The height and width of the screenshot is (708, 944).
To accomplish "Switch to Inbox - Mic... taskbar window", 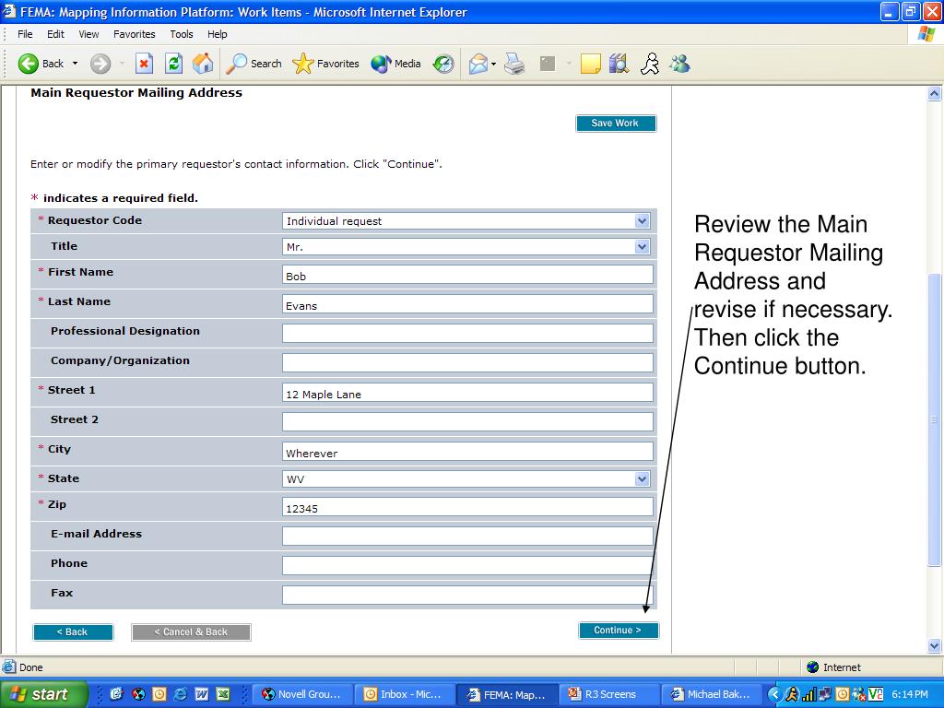I will 404,694.
